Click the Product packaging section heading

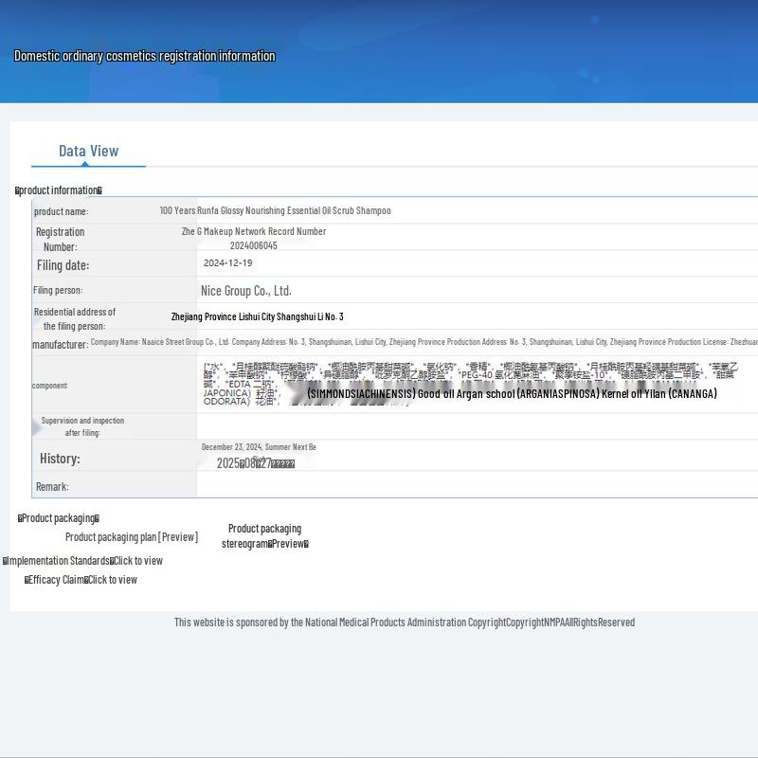tap(58, 518)
